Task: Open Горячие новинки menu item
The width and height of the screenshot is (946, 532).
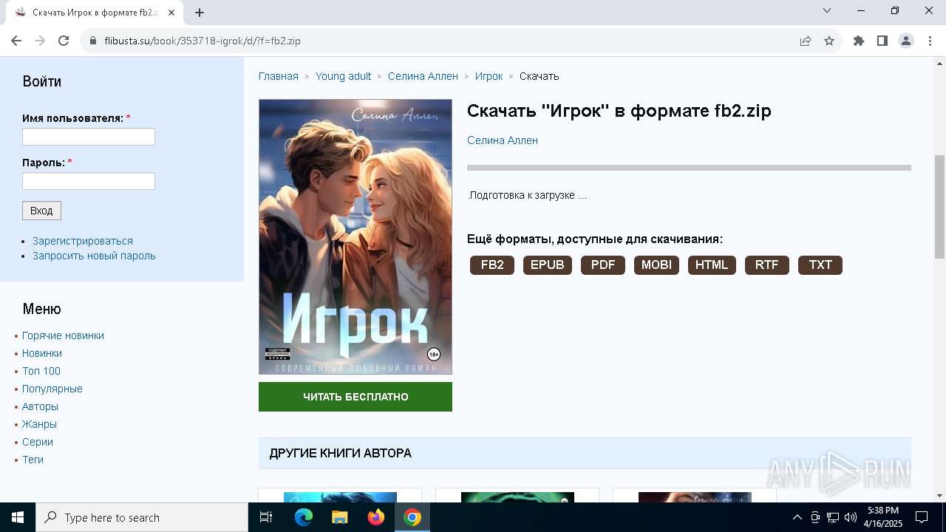Action: (63, 335)
